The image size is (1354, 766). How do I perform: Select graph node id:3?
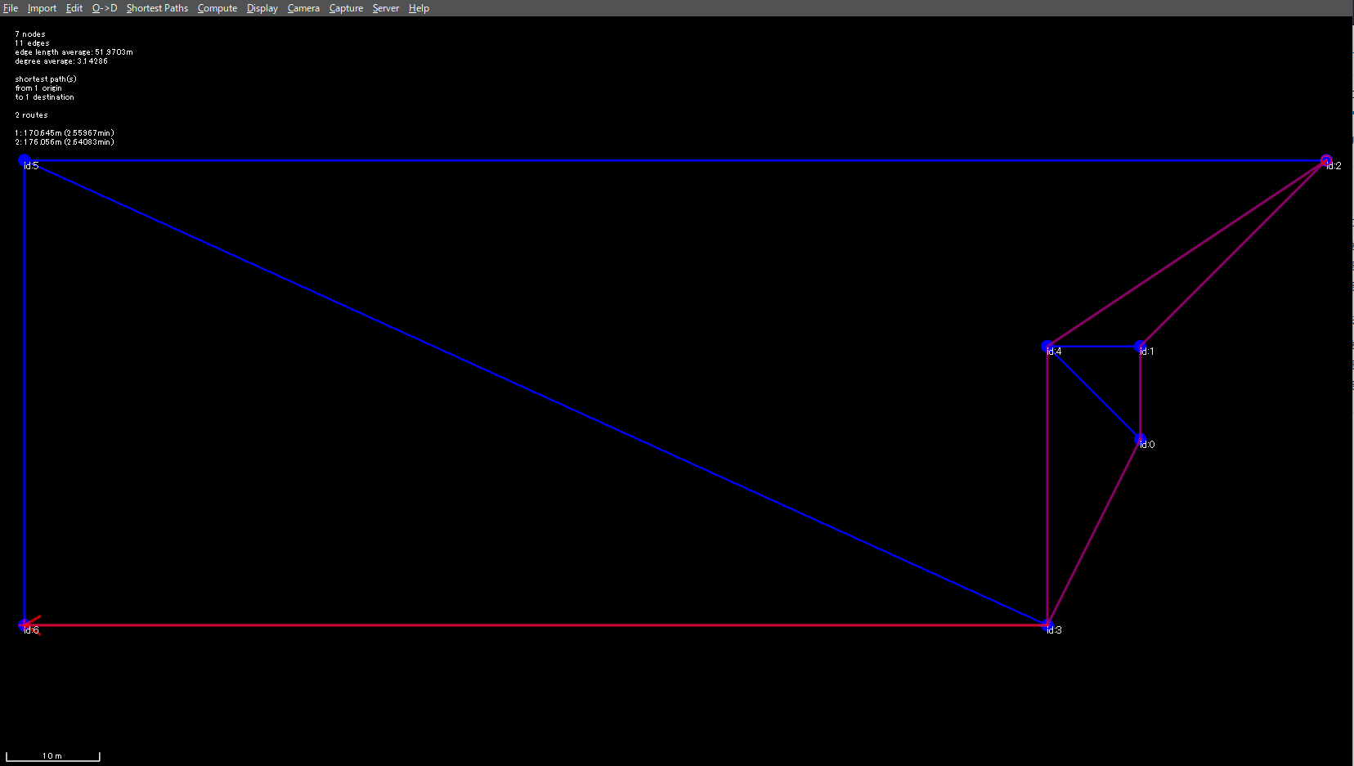(1047, 625)
